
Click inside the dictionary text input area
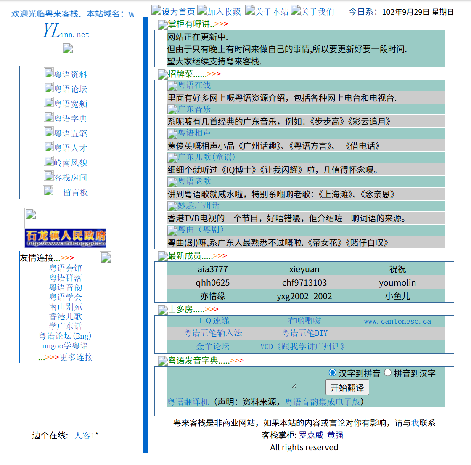coord(232,378)
